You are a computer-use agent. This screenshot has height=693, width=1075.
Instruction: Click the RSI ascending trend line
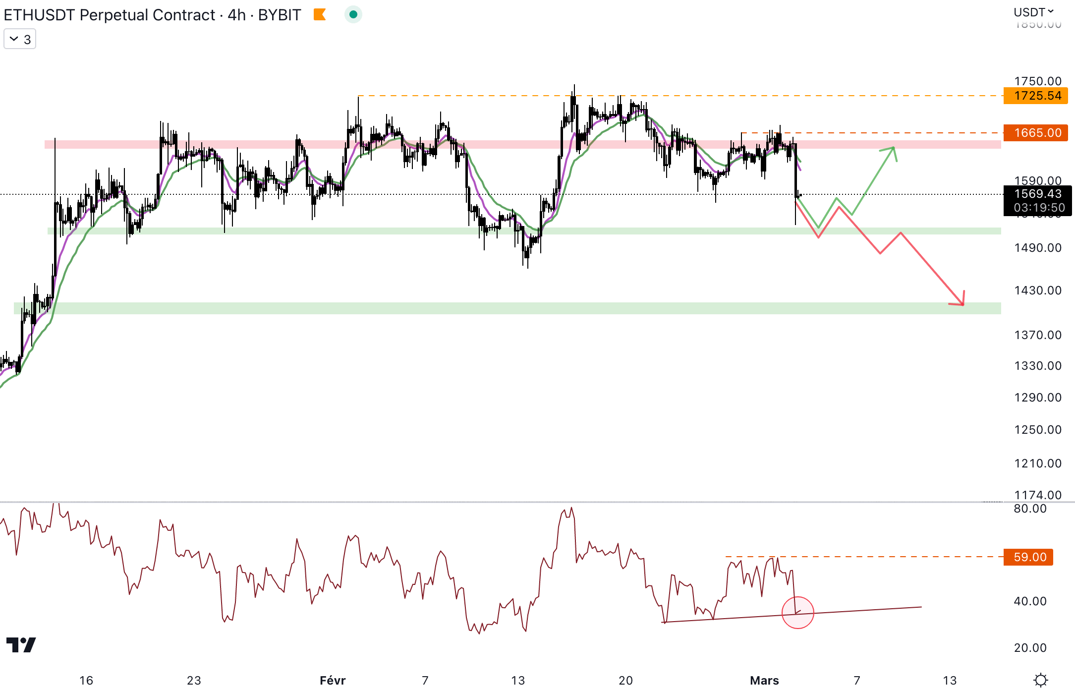867,610
